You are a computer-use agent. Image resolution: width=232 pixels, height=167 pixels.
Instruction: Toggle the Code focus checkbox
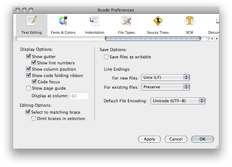coord(34,81)
